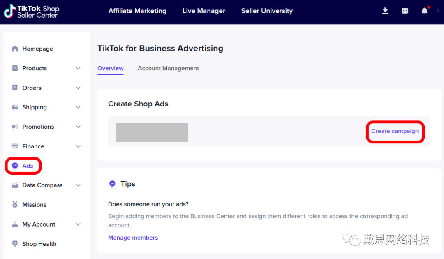Open Shop Health in the sidebar

[39, 244]
